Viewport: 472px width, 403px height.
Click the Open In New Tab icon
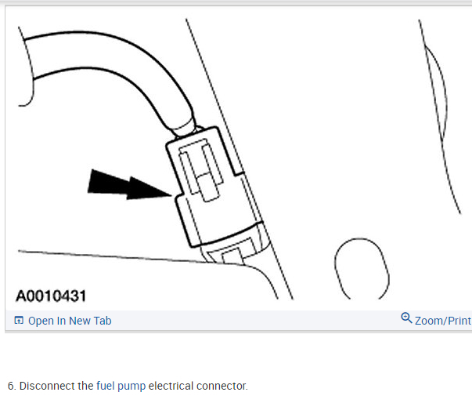19,321
